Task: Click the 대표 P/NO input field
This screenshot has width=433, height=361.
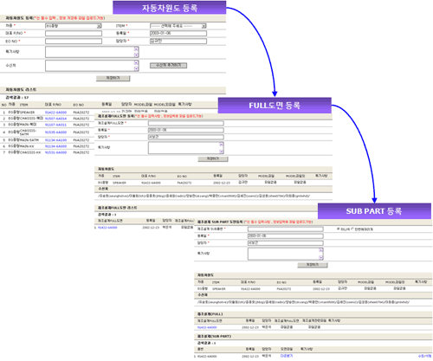Action: pyautogui.click(x=74, y=34)
